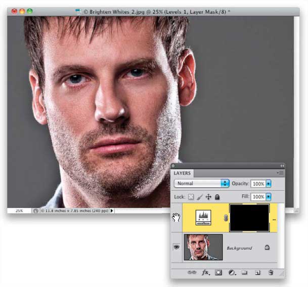The image size is (308, 287).
Task: Create a new group with the folder icon
Action: [244, 272]
